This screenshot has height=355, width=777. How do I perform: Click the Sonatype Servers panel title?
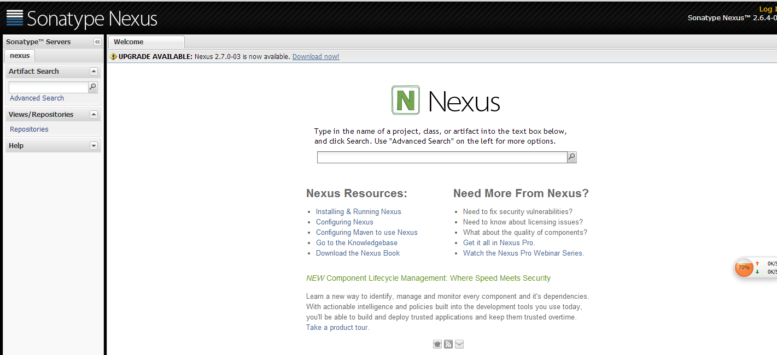[x=38, y=42]
